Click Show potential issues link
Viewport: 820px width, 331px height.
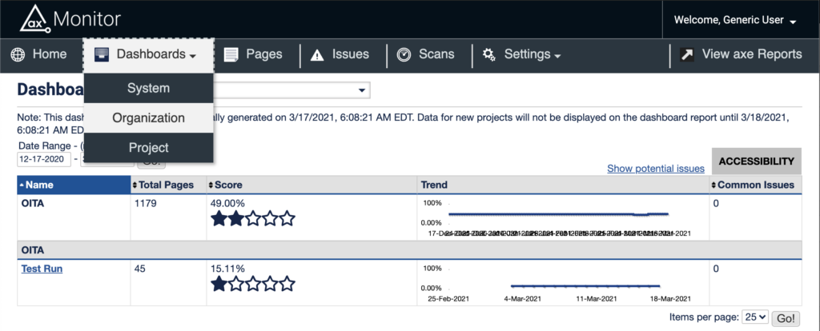pos(655,169)
